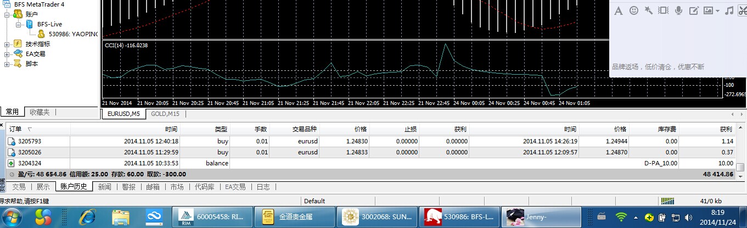Open the 交易 terminal tab
Viewport: 747px width, 228px height.
(x=19, y=187)
